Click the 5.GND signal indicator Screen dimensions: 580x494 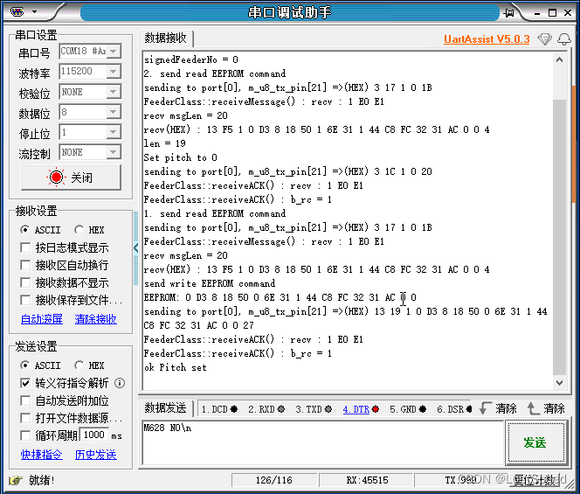coord(408,409)
